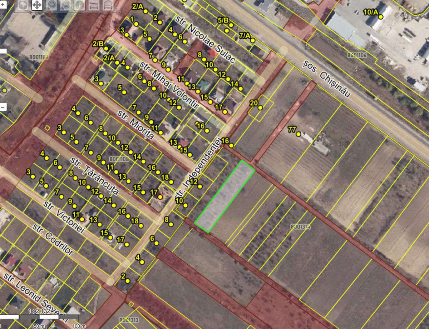Click the address point labeled 77
Screen dimensions: 429x329
pyautogui.click(x=299, y=134)
